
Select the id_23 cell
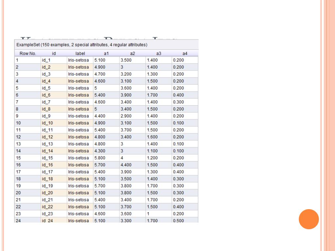(54, 214)
